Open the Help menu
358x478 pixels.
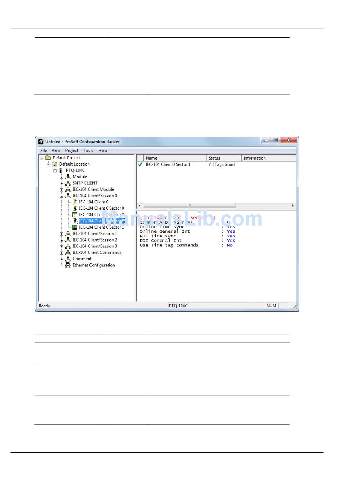(103, 150)
